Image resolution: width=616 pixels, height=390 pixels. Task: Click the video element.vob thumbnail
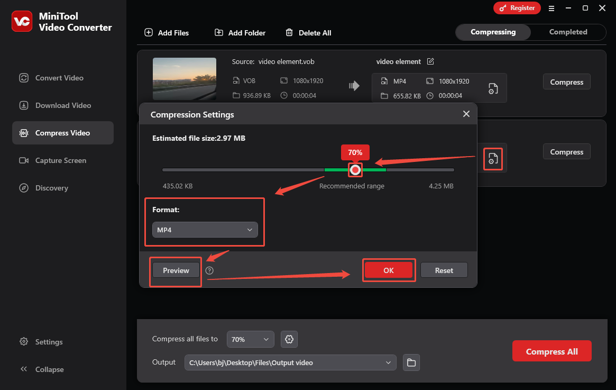pos(184,79)
